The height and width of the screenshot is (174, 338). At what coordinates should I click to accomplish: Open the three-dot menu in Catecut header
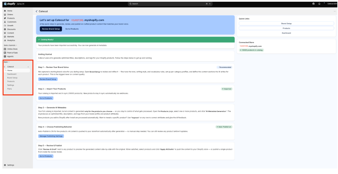pyautogui.click(x=335, y=11)
